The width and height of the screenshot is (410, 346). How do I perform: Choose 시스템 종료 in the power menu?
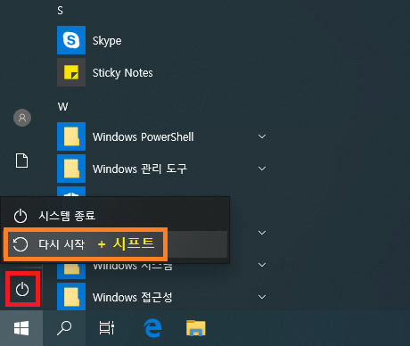(115, 216)
